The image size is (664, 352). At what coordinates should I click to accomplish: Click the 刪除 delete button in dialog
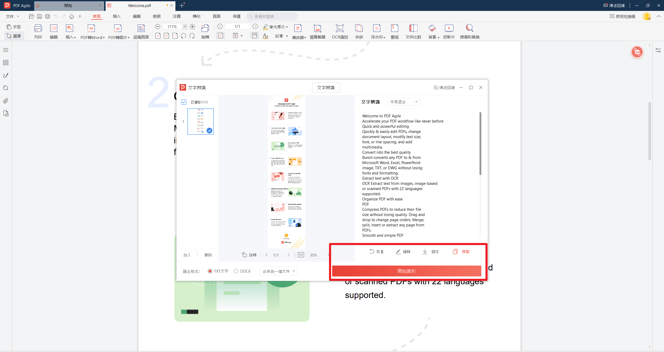(x=208, y=255)
